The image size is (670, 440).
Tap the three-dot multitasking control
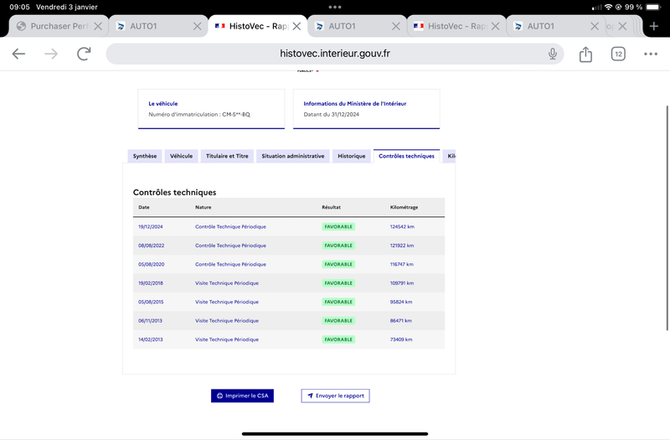tap(335, 7)
